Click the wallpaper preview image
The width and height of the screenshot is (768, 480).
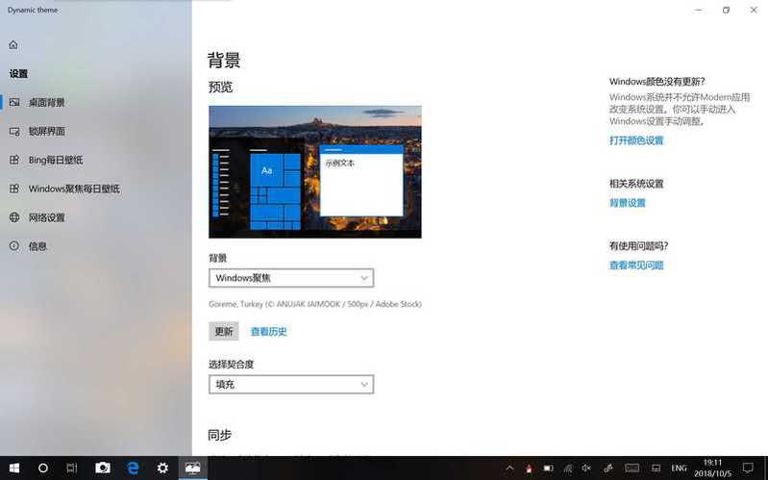point(314,171)
